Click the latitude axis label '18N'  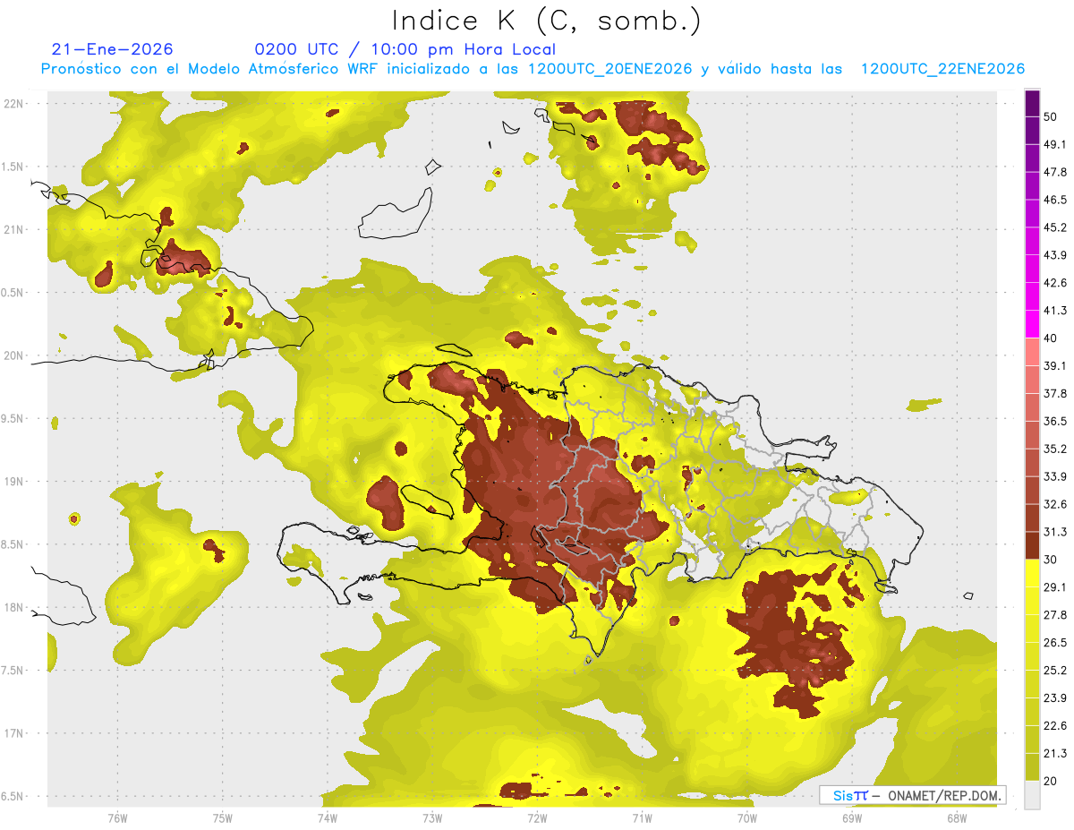pos(14,607)
